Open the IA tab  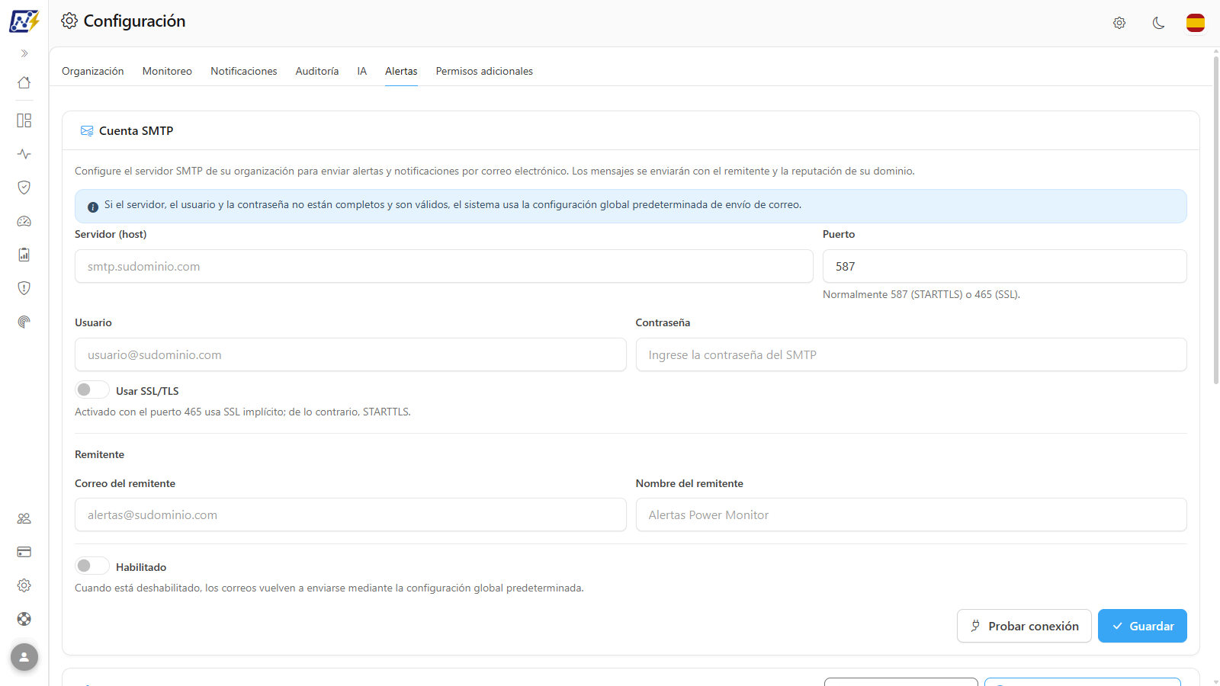pos(362,71)
